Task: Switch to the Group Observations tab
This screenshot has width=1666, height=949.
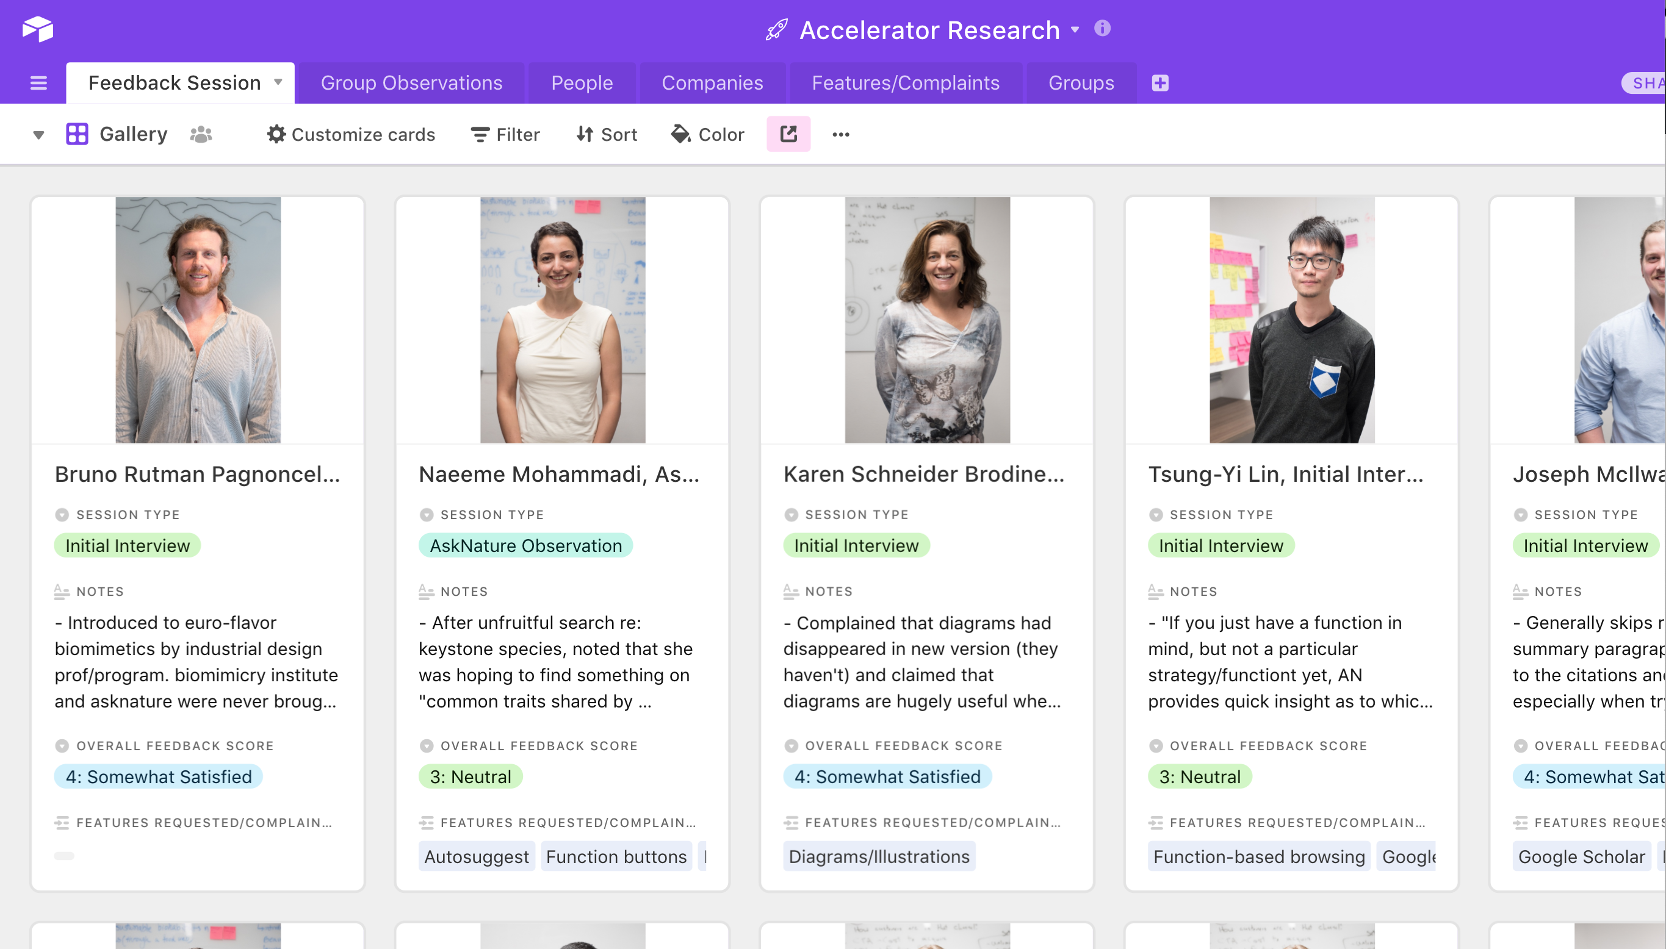Action: point(411,83)
